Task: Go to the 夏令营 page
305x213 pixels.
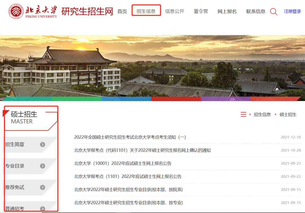Action: coord(201,11)
